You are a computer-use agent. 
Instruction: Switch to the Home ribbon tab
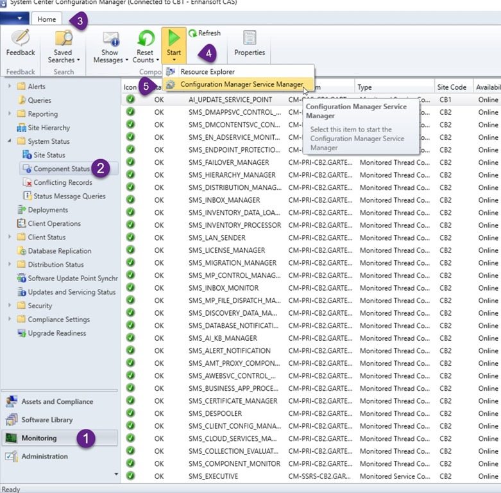tap(46, 19)
